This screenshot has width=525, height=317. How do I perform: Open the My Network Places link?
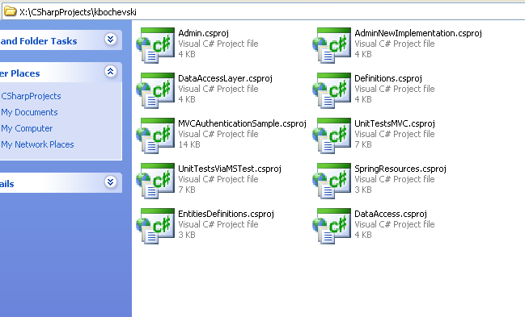[x=37, y=144]
